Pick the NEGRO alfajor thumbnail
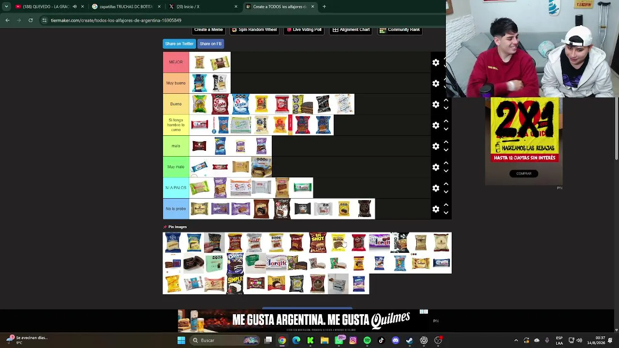 (400, 243)
